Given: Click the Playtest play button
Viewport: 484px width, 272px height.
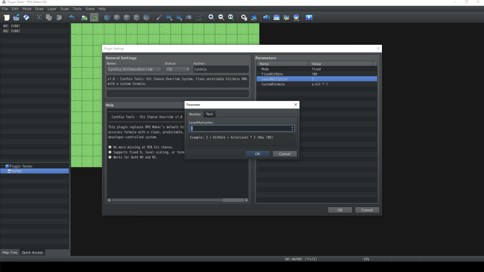Looking at the screenshot, I should point(309,17).
